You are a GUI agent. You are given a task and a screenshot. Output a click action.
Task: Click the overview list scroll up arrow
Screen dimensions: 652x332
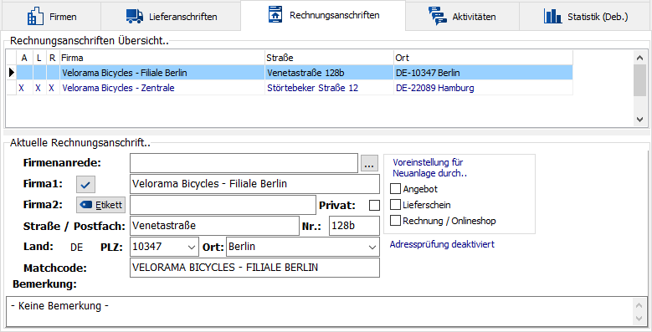point(639,58)
